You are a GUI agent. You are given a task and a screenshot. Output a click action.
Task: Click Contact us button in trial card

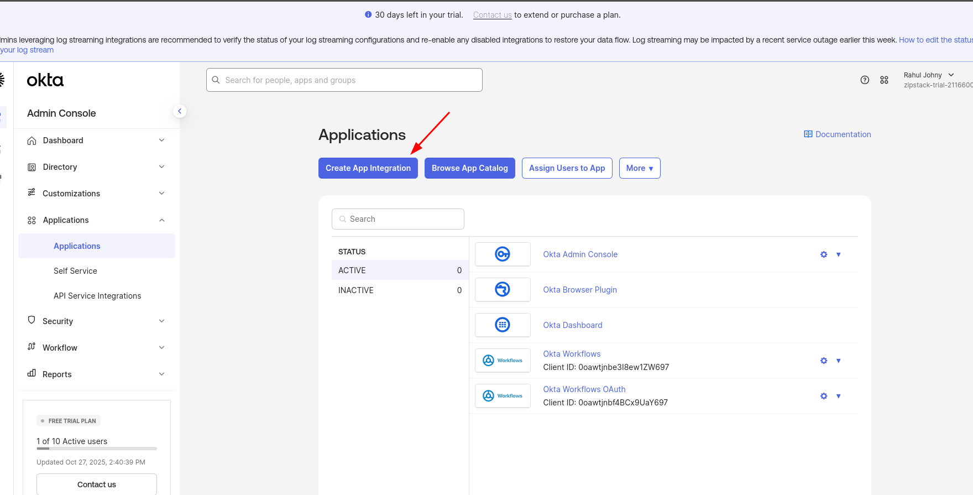[97, 484]
